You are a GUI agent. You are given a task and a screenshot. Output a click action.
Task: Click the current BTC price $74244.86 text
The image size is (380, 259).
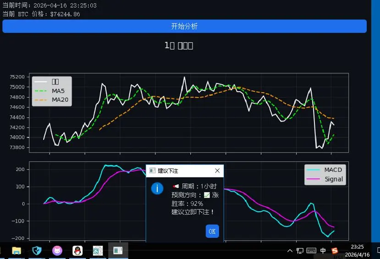coord(41,14)
